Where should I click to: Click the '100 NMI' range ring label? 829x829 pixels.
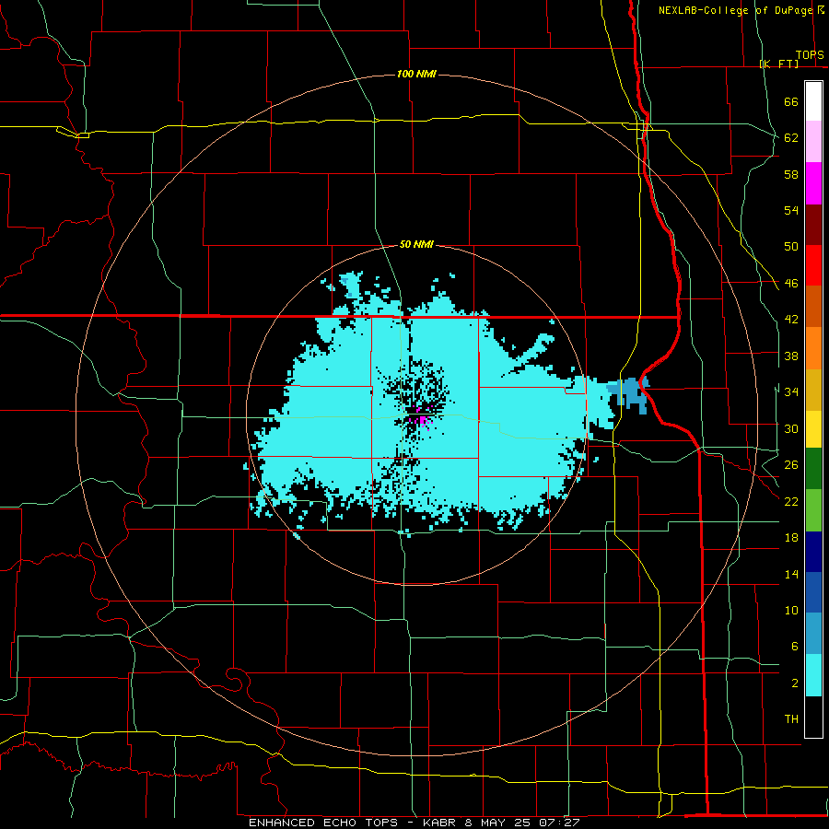pos(416,74)
